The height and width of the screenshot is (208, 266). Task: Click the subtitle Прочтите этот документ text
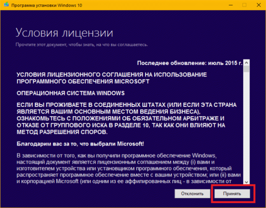coord(81,45)
